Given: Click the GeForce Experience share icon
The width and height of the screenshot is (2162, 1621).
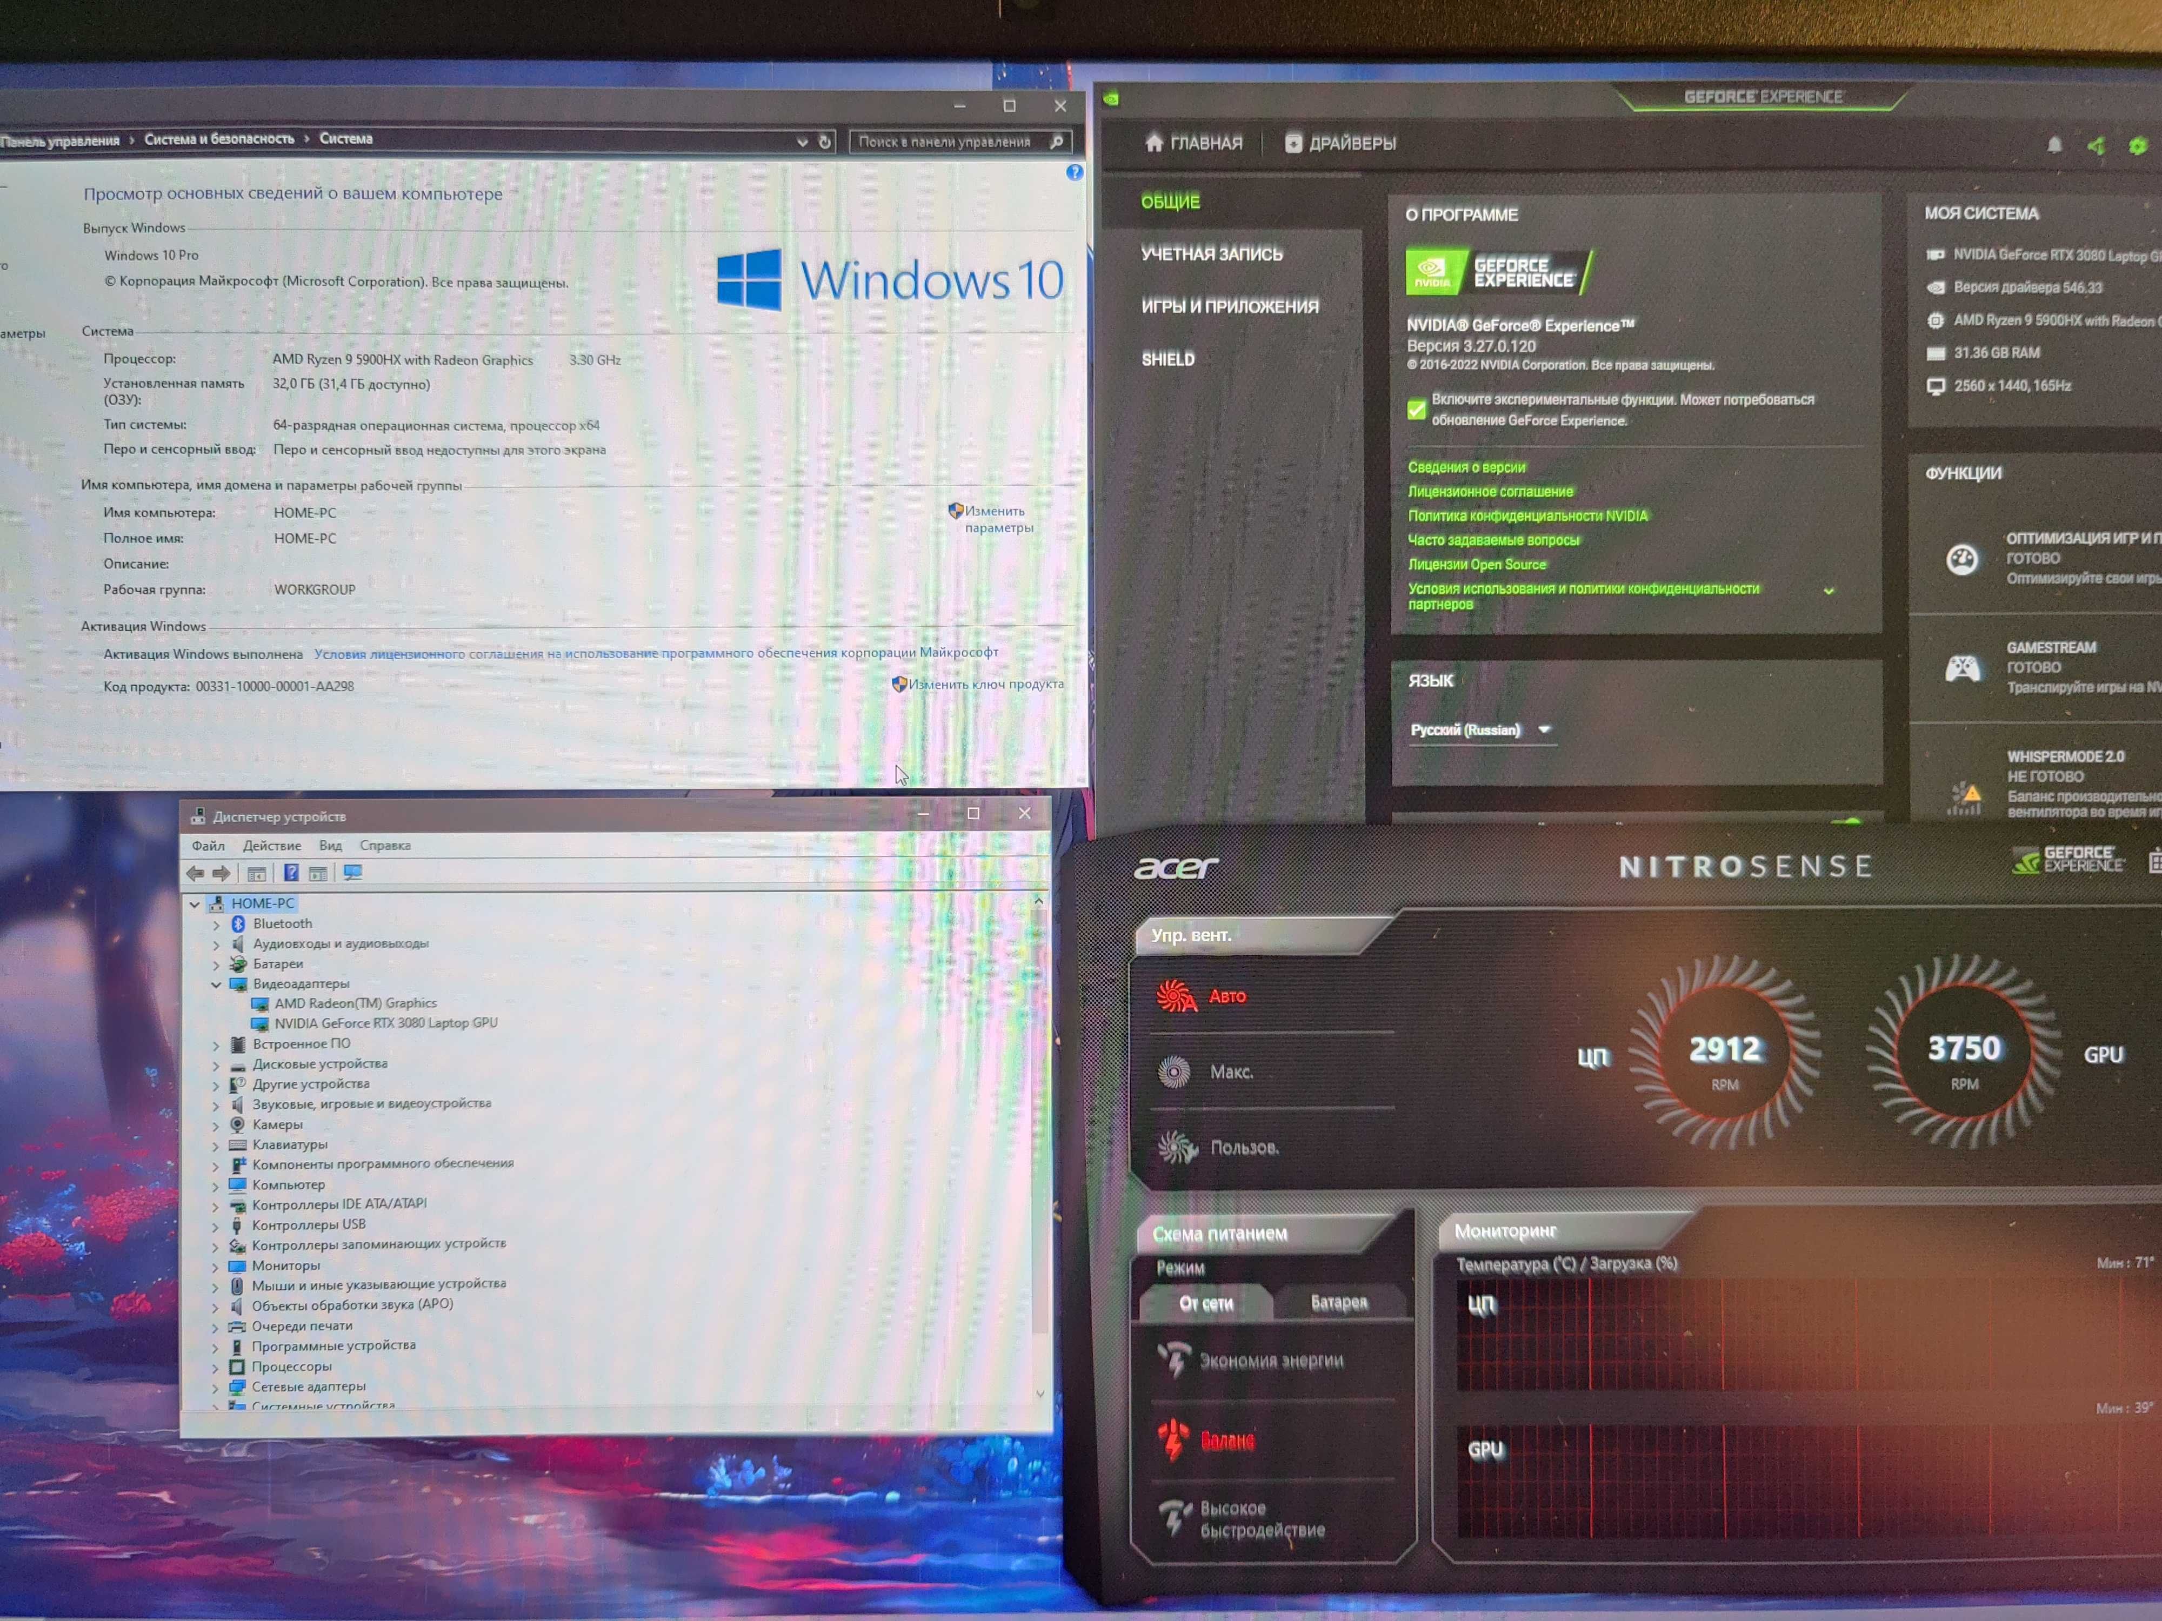Looking at the screenshot, I should pyautogui.click(x=2096, y=145).
